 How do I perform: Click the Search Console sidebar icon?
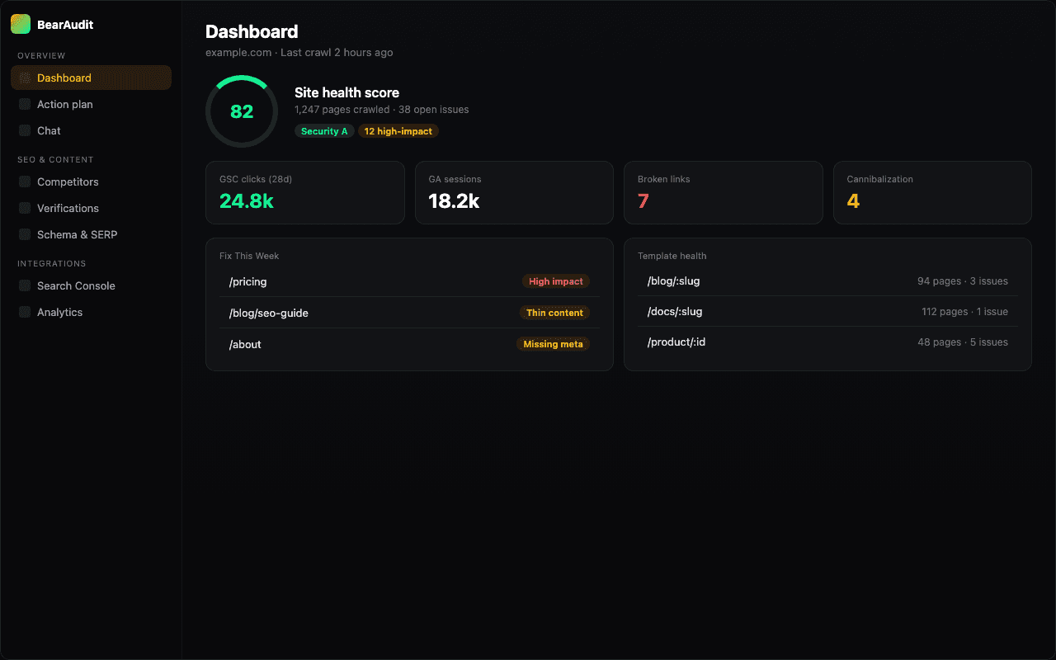[25, 285]
